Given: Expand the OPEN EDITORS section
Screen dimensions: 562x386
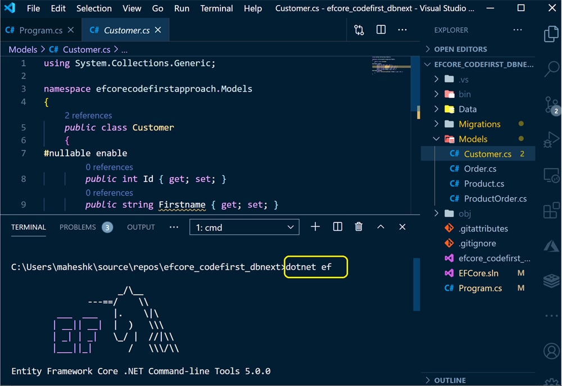Looking at the screenshot, I should click(x=460, y=49).
